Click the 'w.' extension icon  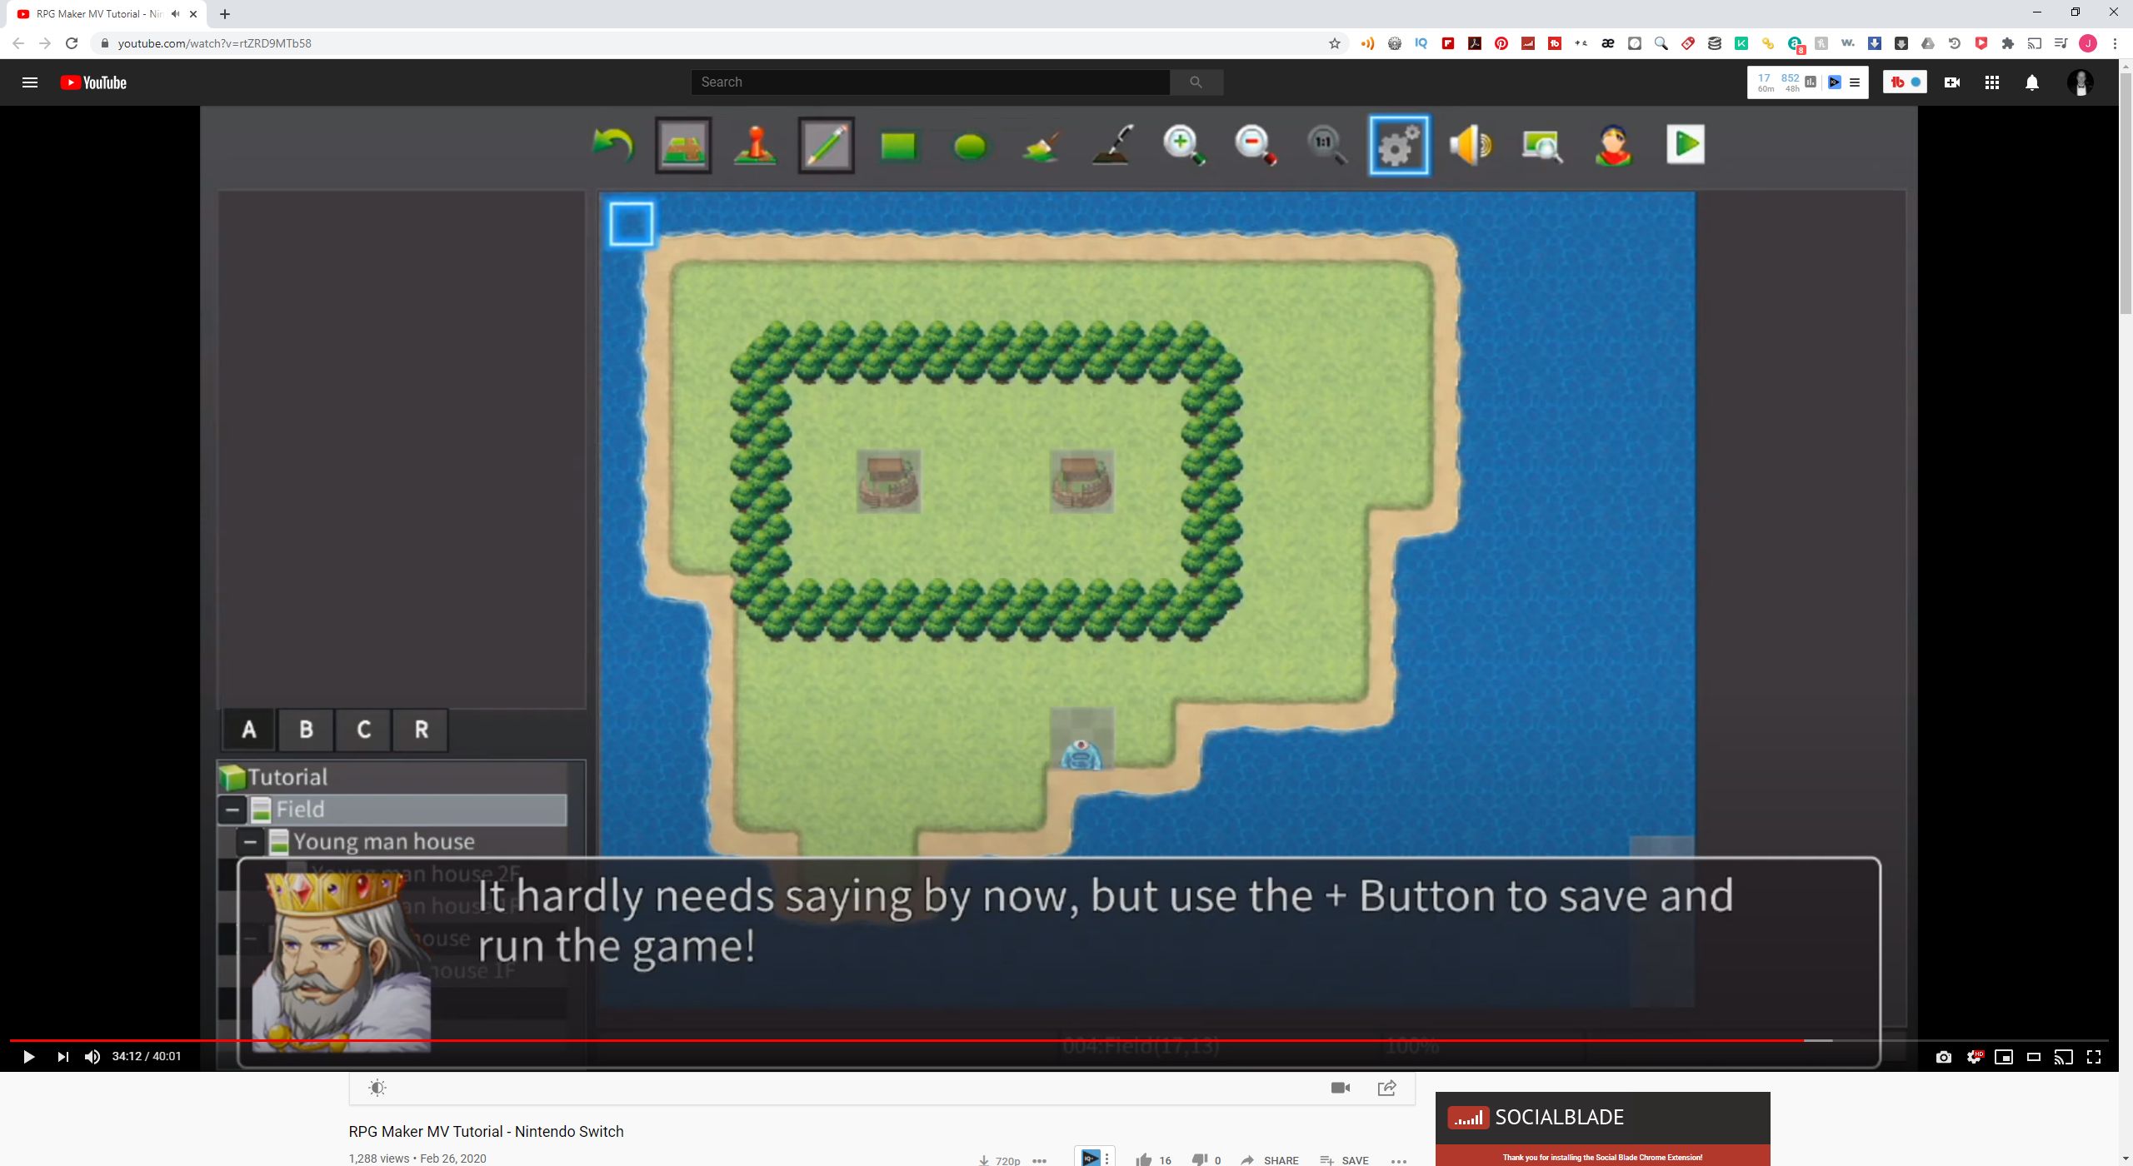(1848, 43)
